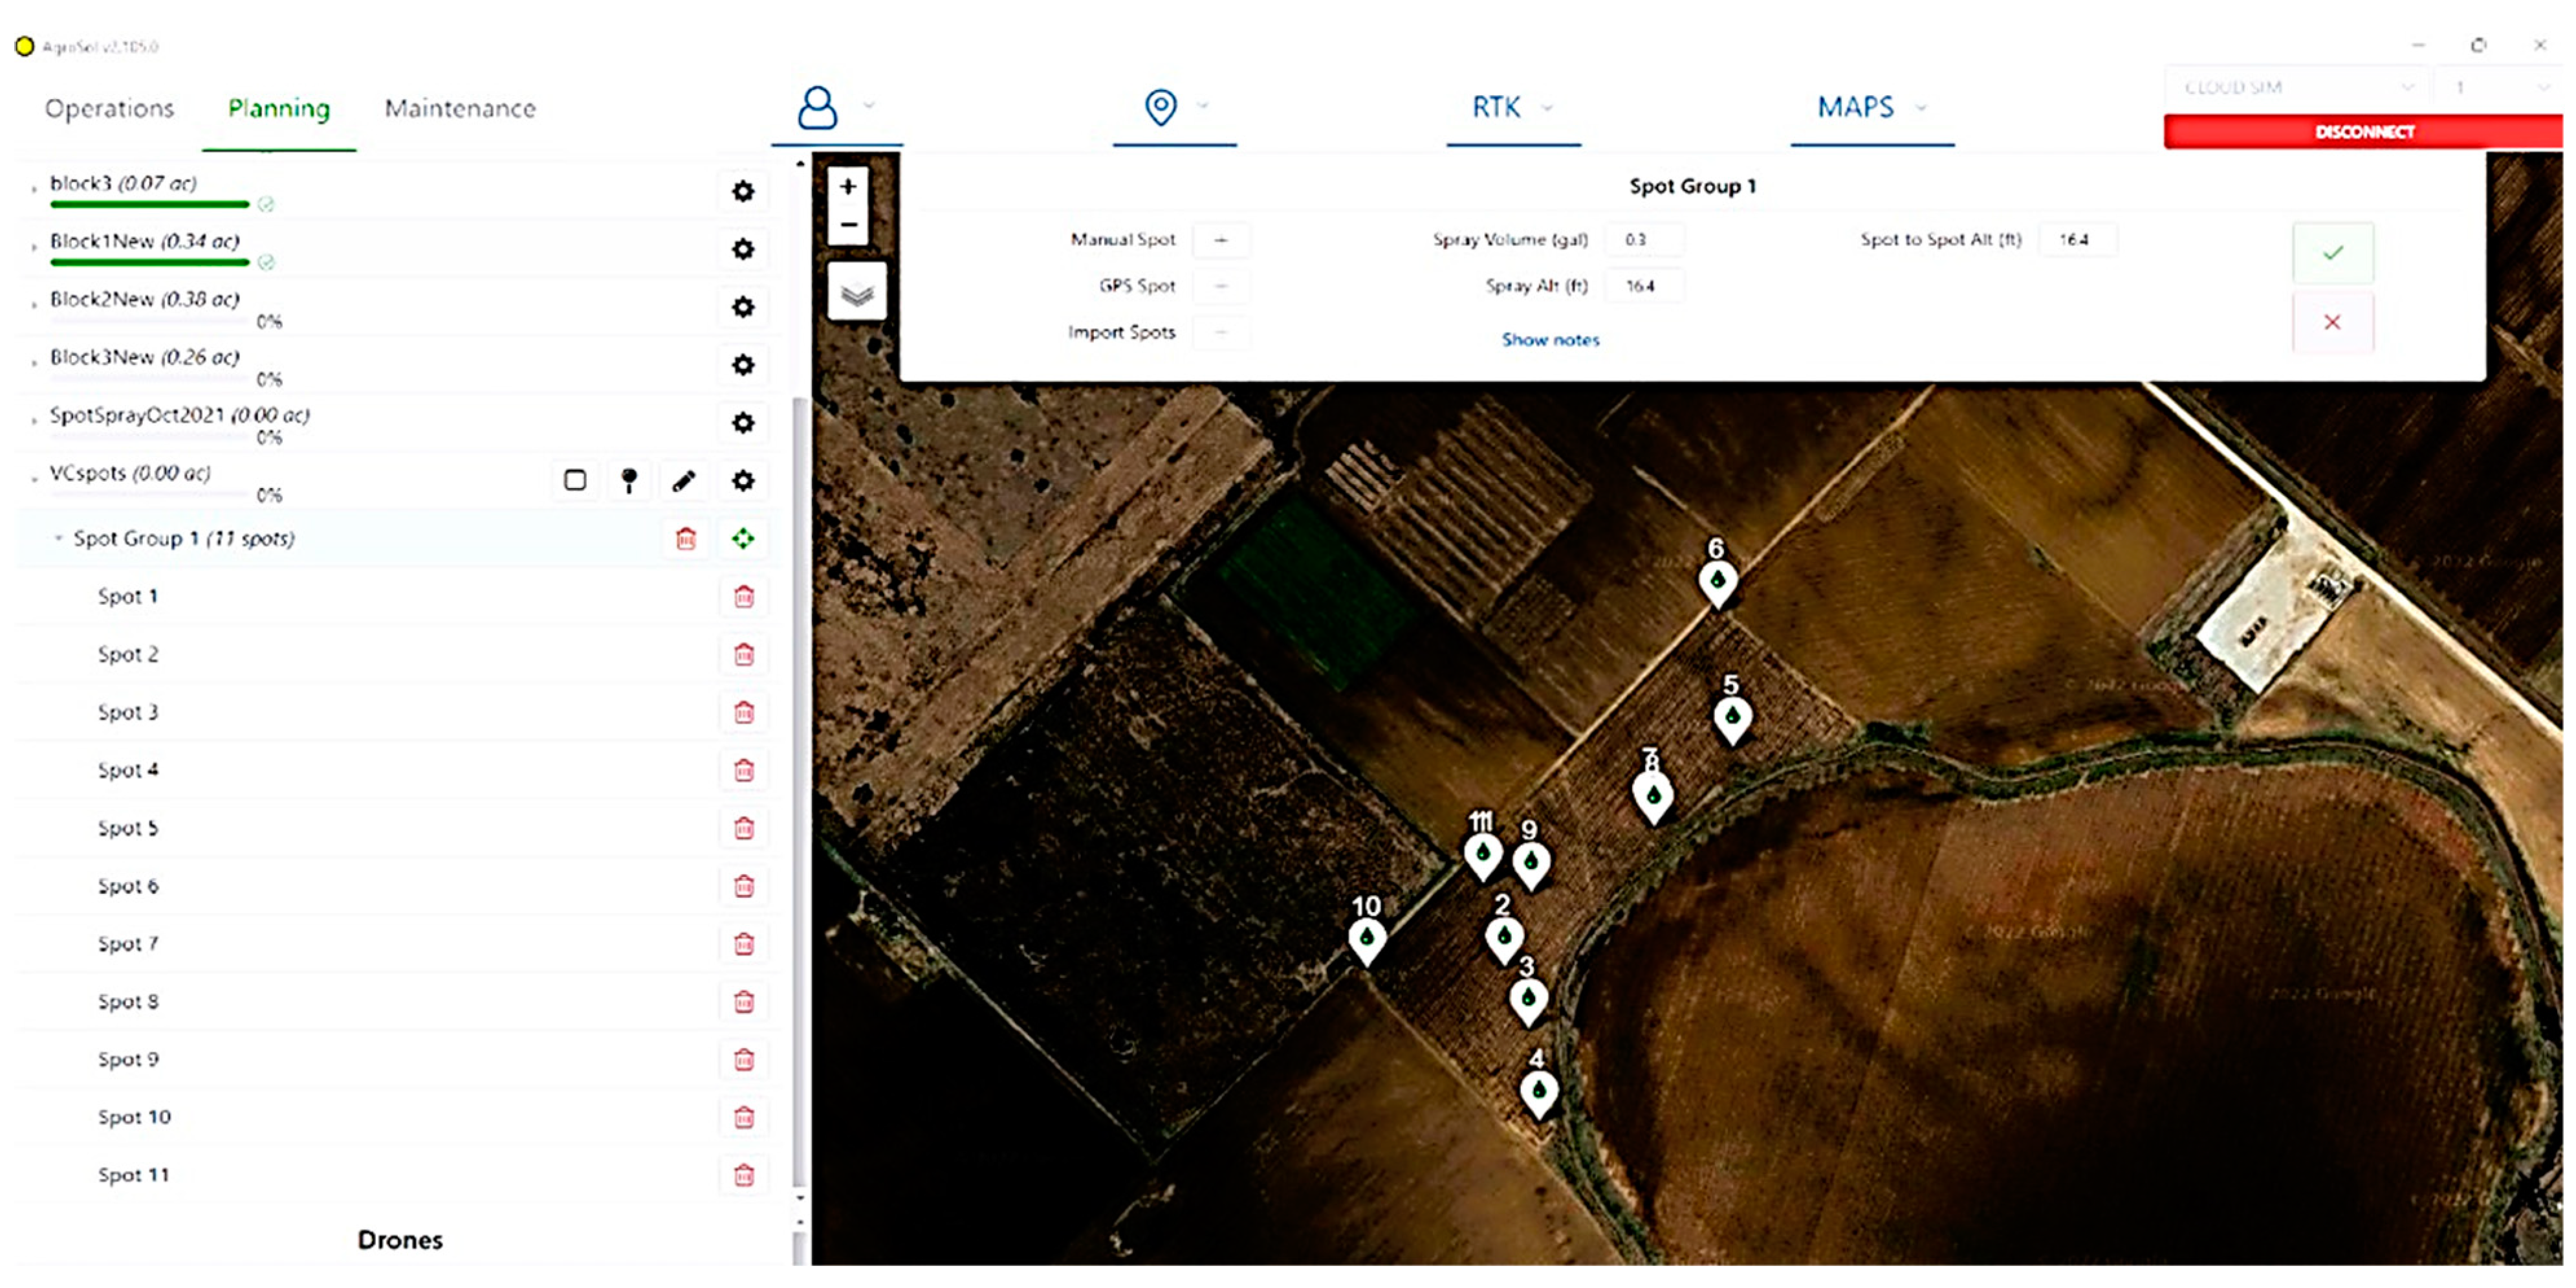Switch to the Operations tab
This screenshot has width=2576, height=1288.
pos(109,108)
